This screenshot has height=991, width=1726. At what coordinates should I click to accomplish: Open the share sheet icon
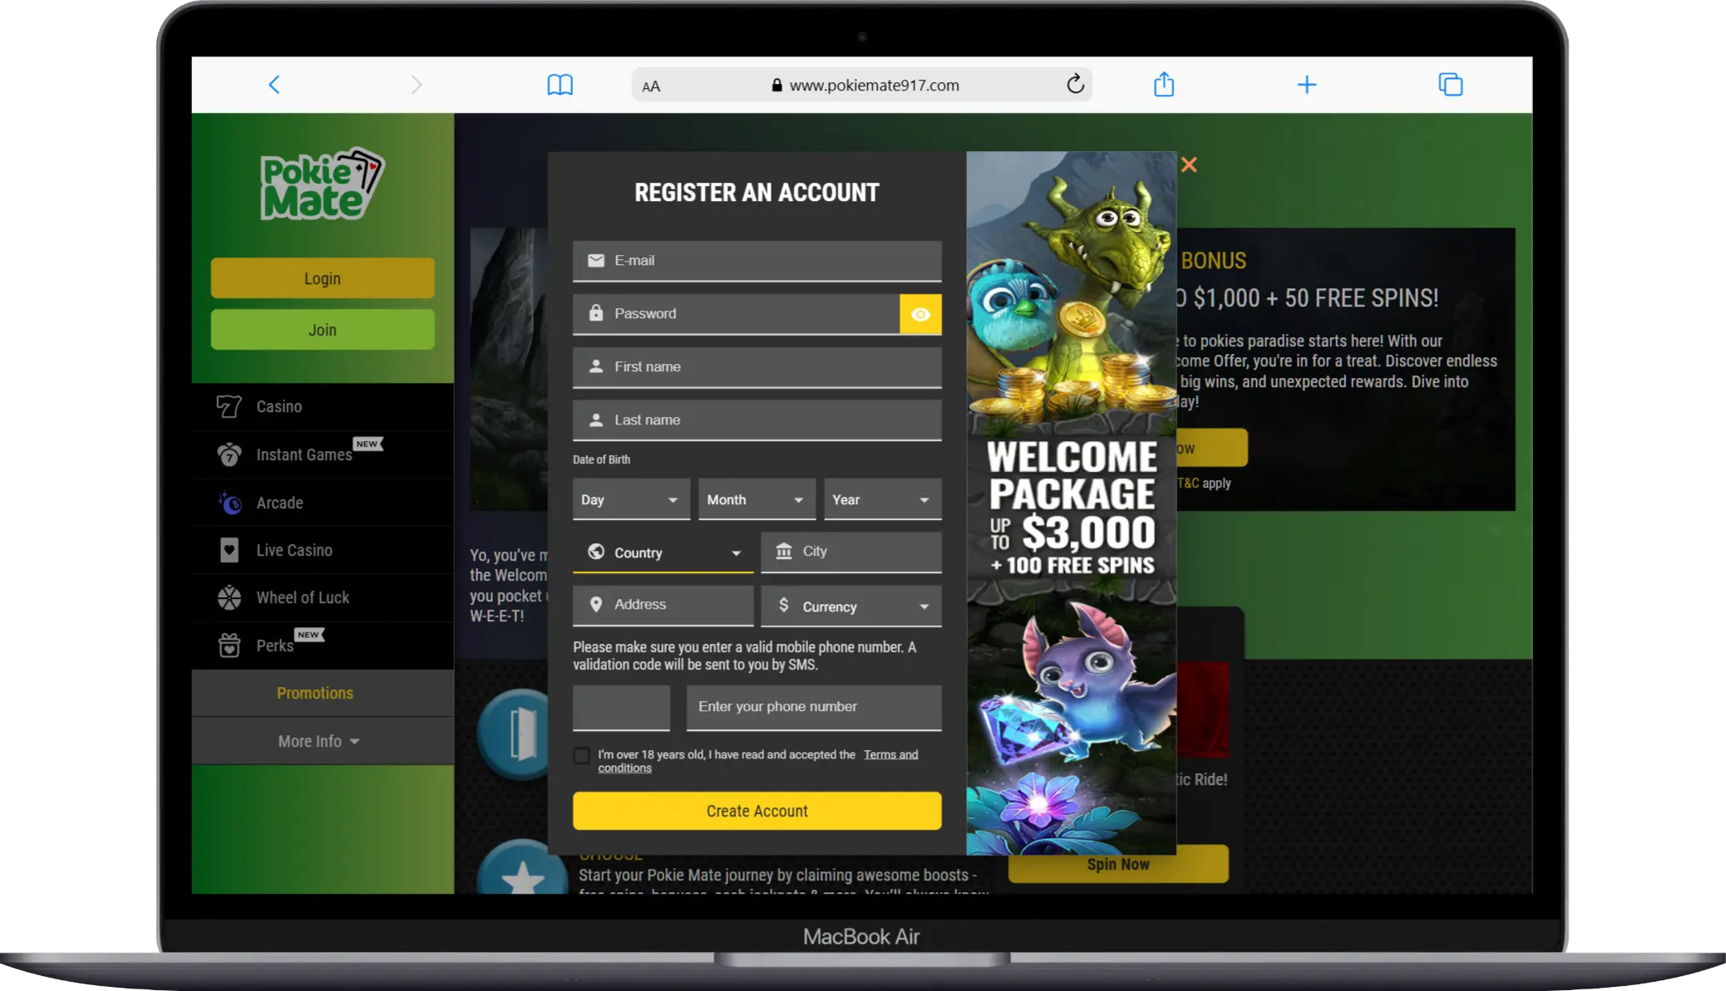(x=1164, y=84)
